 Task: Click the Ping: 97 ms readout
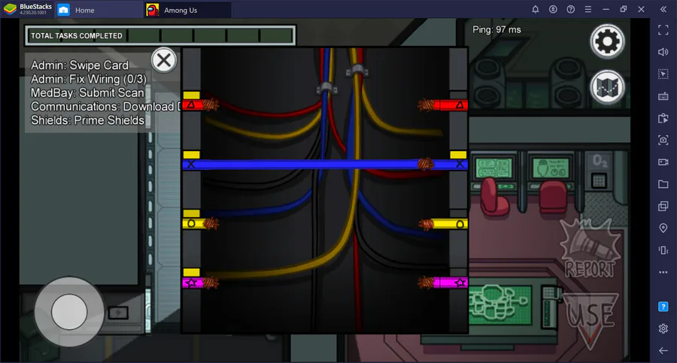496,30
